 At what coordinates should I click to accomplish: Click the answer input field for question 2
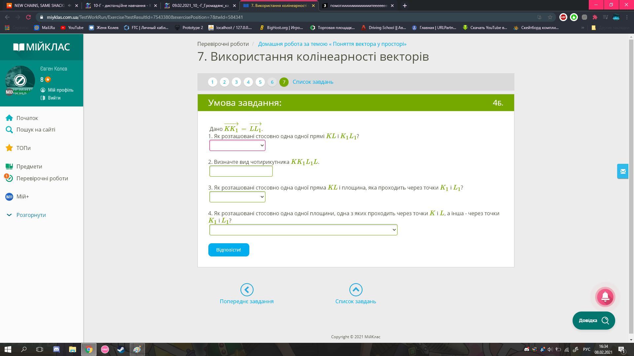(241, 171)
